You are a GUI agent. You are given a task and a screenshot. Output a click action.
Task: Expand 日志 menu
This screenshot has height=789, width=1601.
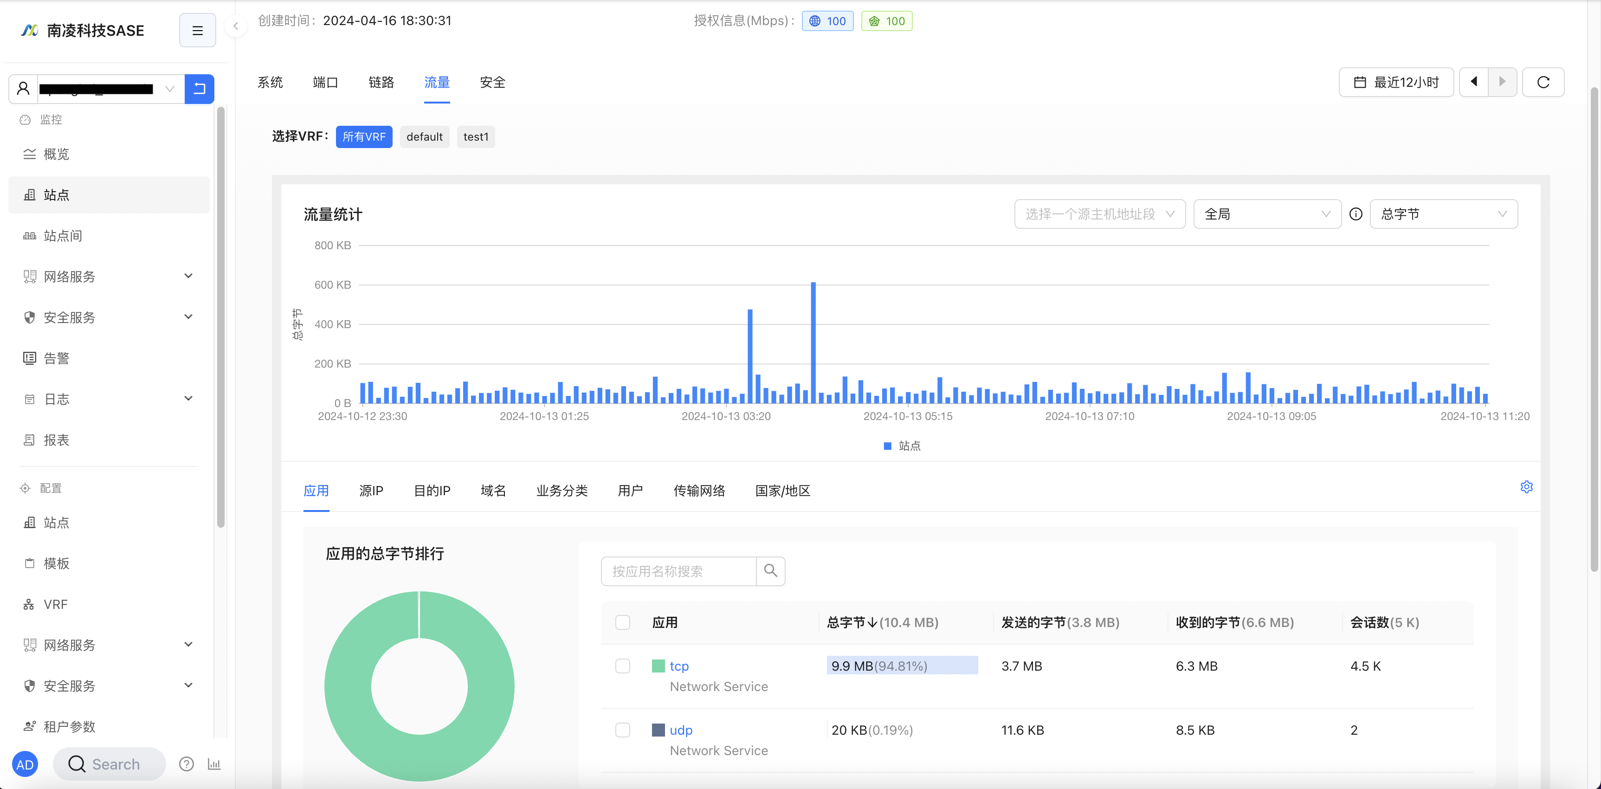tap(109, 399)
